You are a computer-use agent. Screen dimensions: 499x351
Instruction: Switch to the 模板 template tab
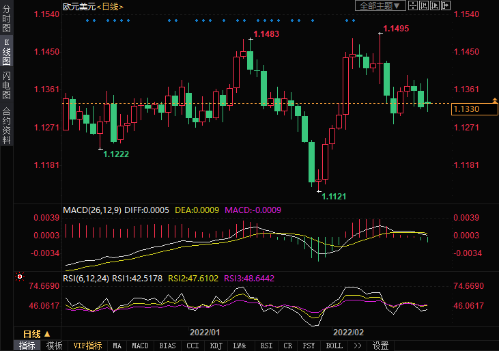tap(54, 346)
